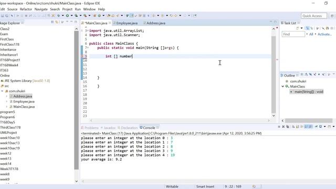The image size is (336, 189).
Task: Minimize the editor area
Action: (271, 22)
